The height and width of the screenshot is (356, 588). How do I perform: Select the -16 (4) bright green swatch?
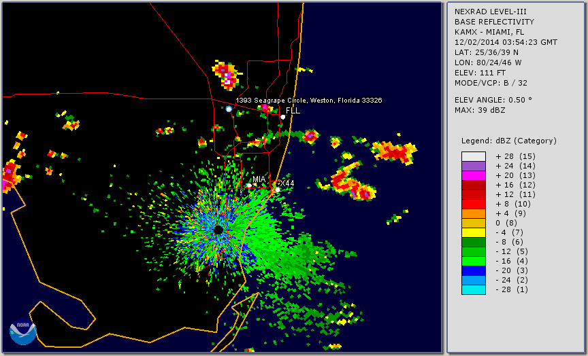pos(474,261)
